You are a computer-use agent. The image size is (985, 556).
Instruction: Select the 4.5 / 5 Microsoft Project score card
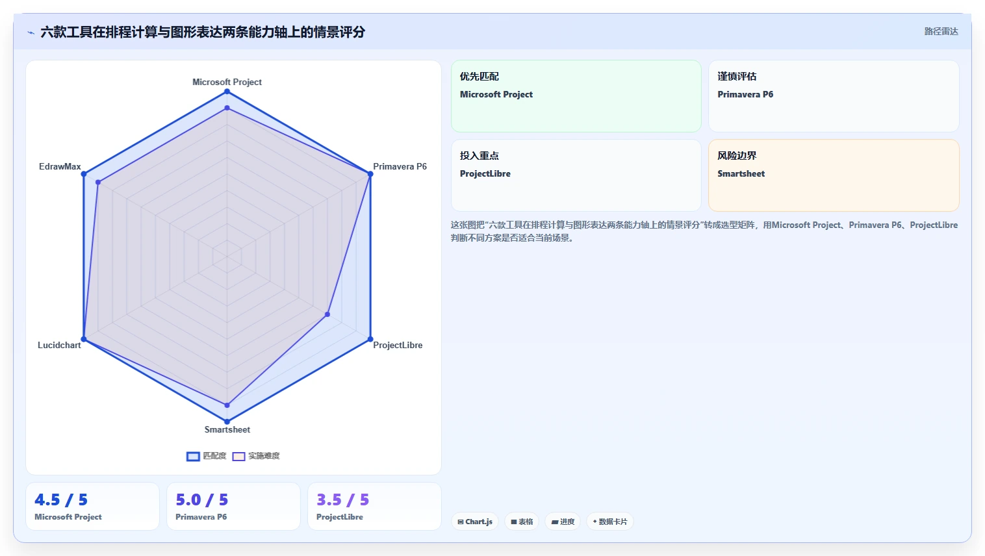(92, 506)
